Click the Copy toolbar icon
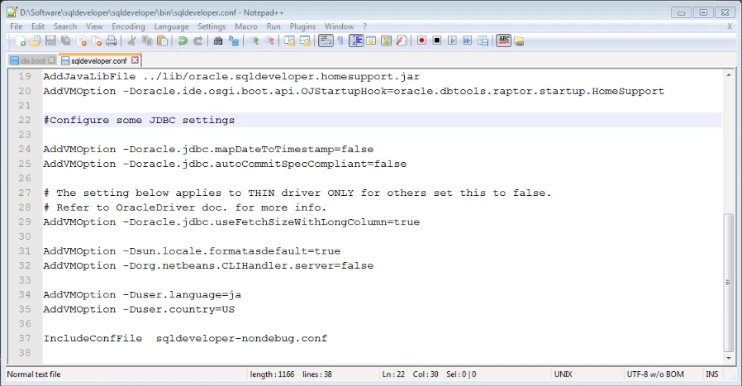Screen dimensions: 742x386 pos(147,41)
